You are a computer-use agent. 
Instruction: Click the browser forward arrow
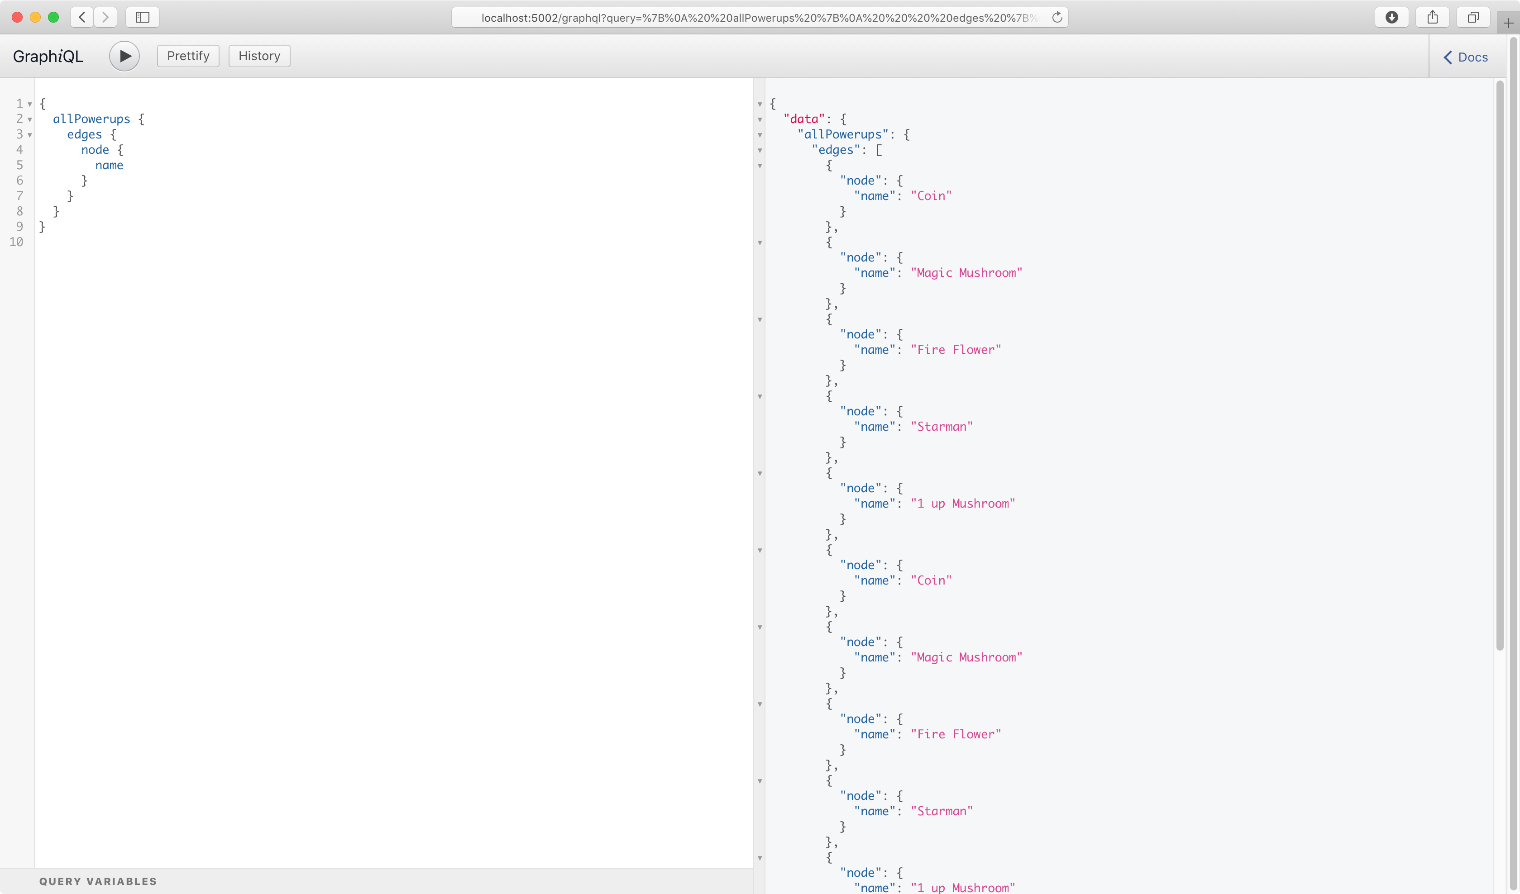(x=105, y=17)
